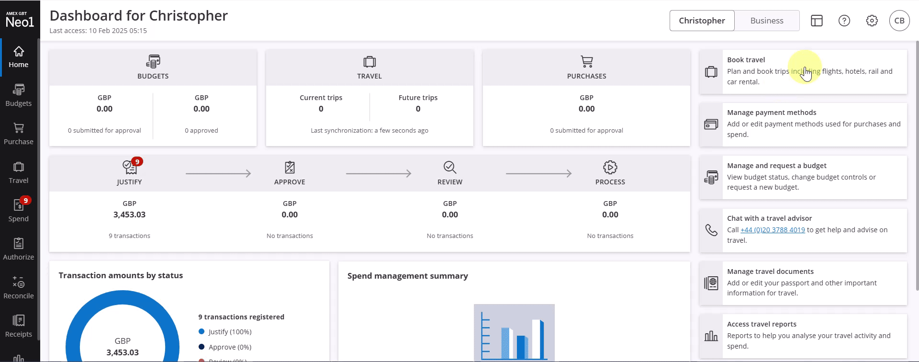
Task: Switch to the Christopher view tab
Action: 702,21
